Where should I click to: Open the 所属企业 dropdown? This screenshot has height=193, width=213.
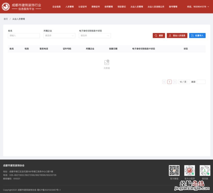[59, 36]
